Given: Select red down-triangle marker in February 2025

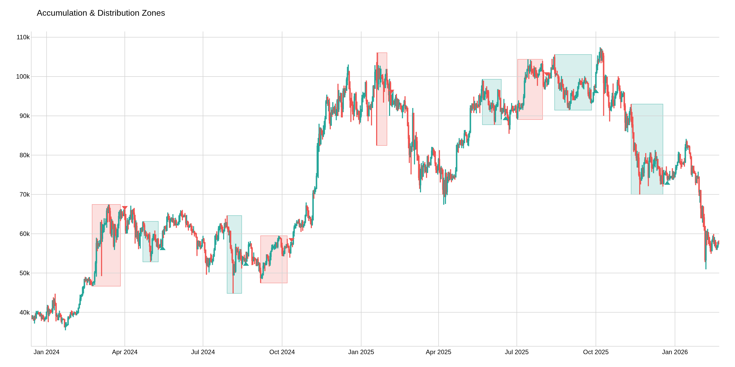Looking at the screenshot, I should [x=391, y=91].
